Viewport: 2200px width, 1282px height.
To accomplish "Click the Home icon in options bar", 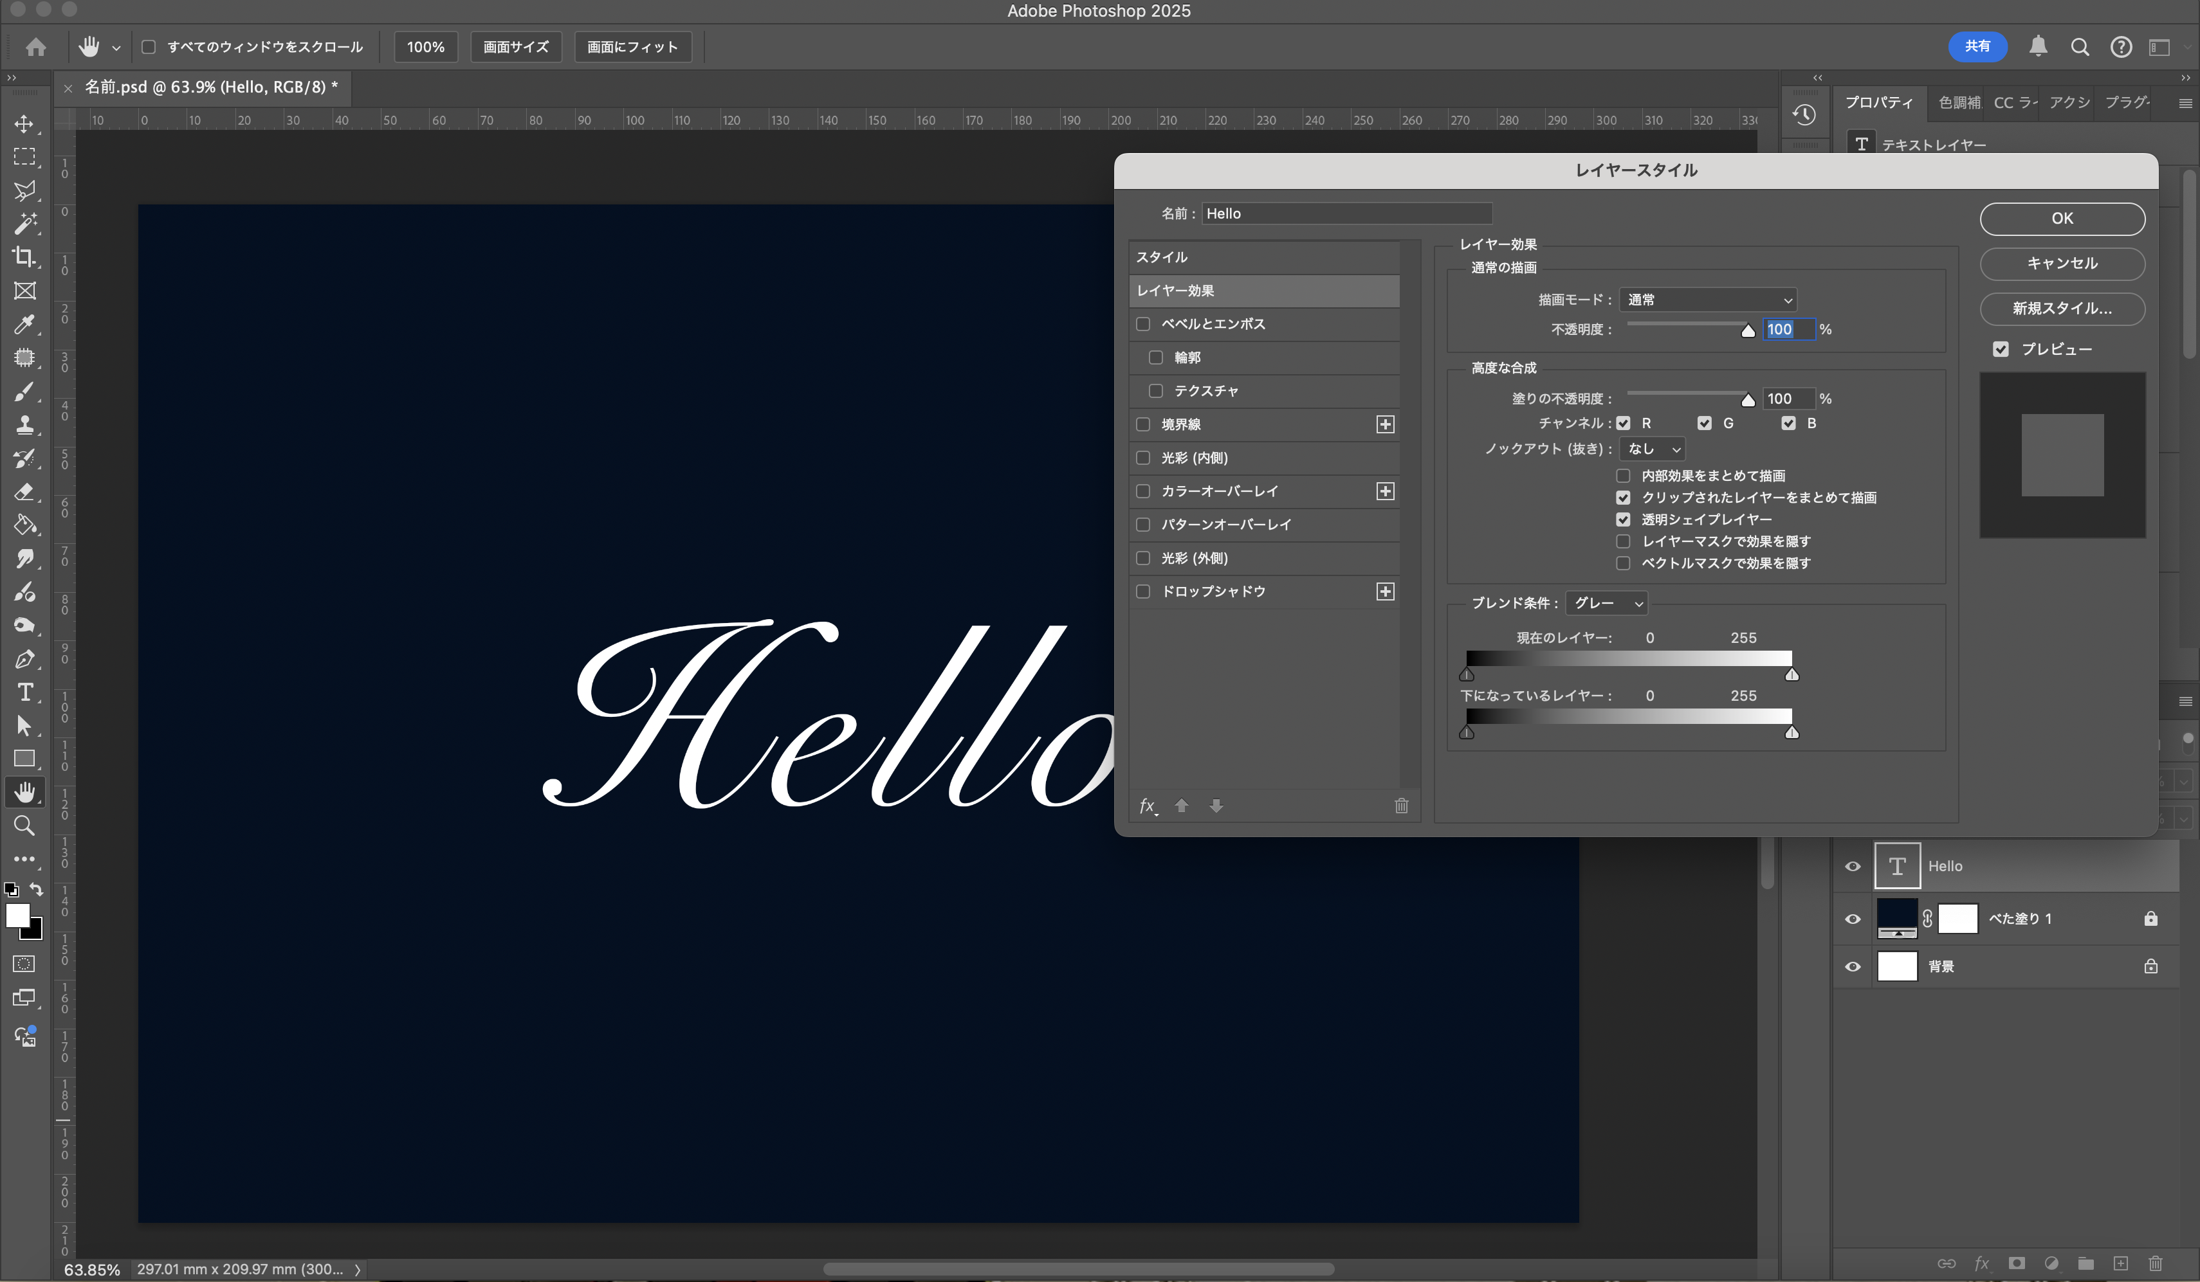I will [36, 47].
